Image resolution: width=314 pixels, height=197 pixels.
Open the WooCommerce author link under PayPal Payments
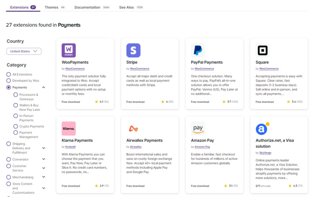click(204, 69)
